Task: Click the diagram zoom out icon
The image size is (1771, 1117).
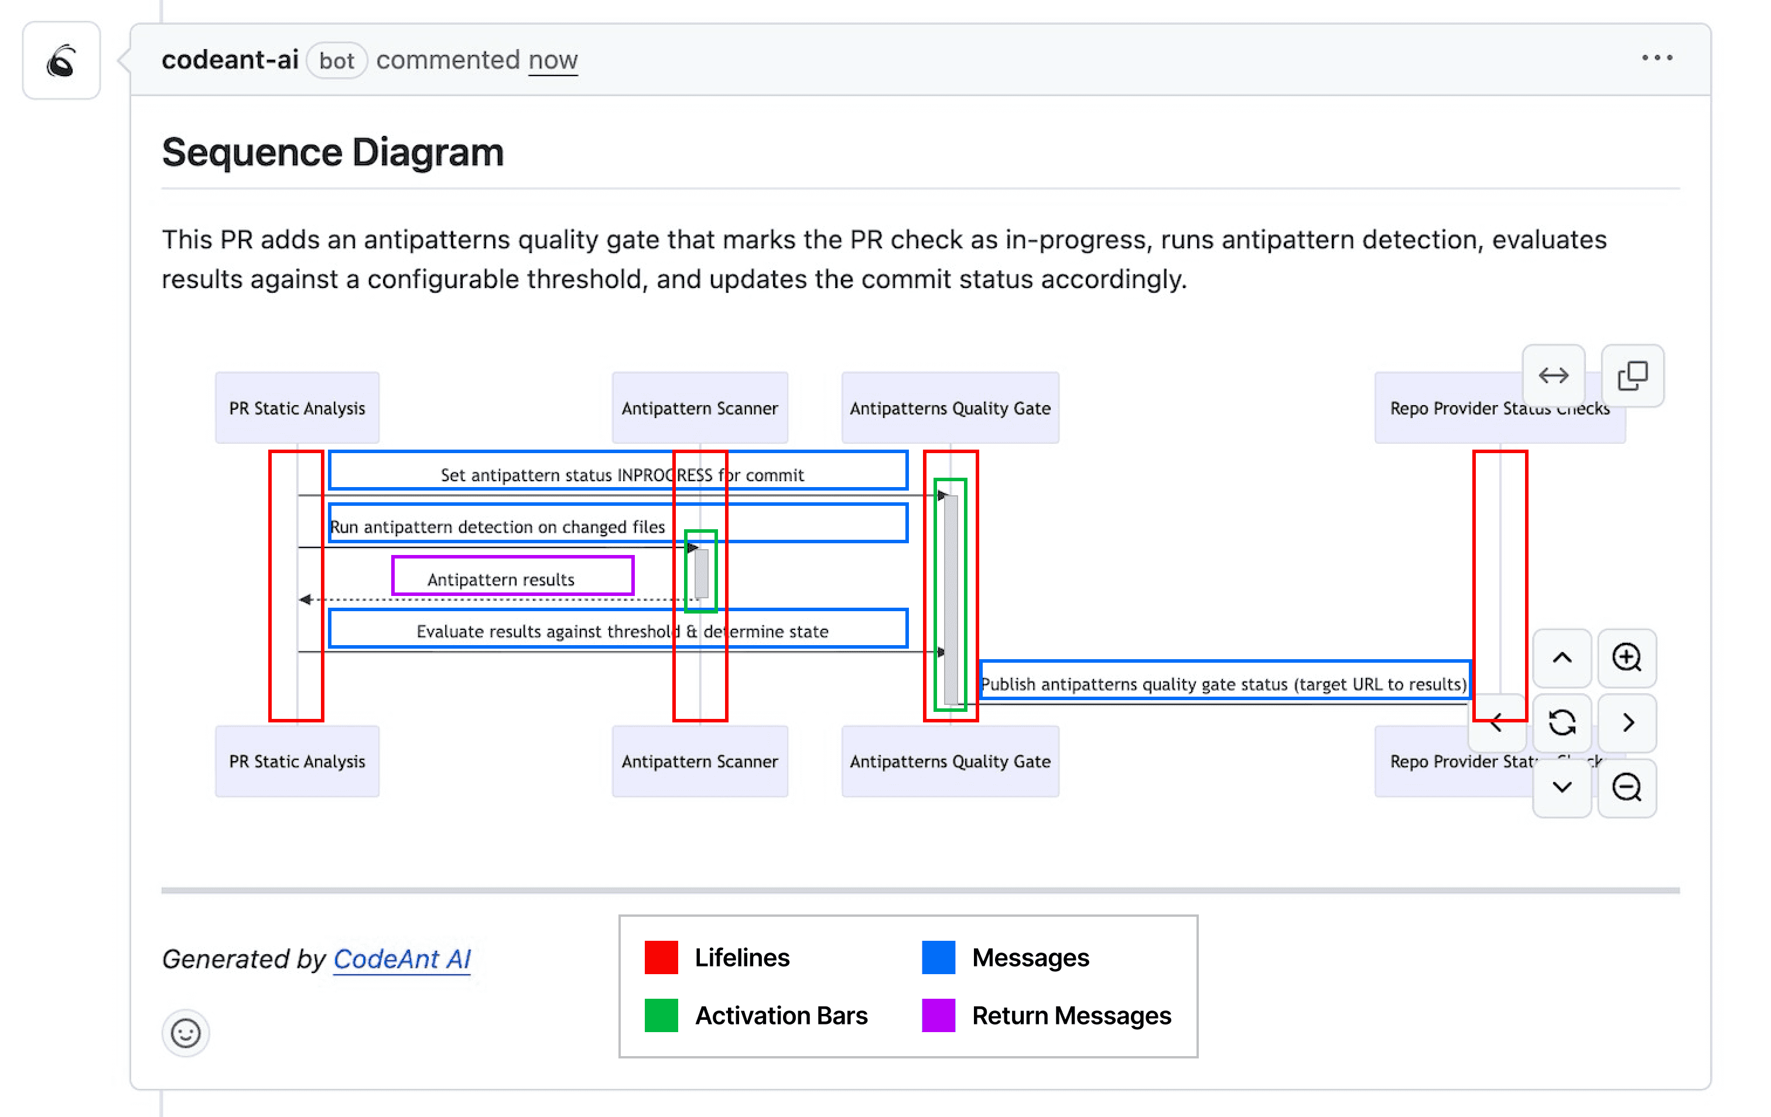Action: coord(1626,787)
